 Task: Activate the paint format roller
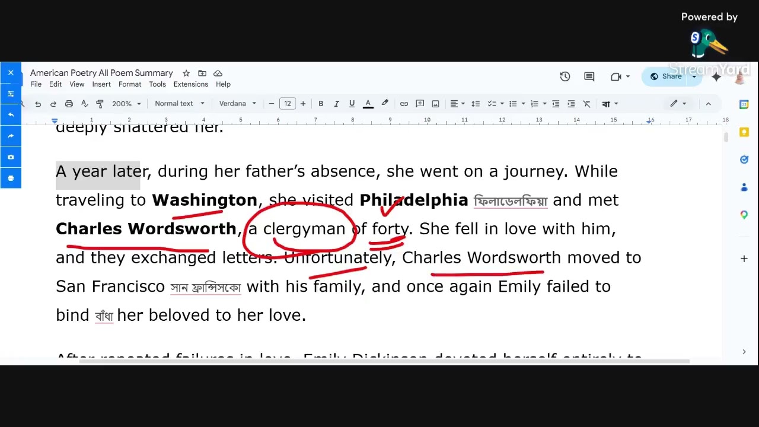click(x=100, y=104)
